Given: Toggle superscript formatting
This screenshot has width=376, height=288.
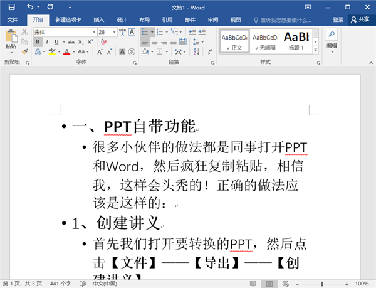Looking at the screenshot, I should tap(90, 42).
